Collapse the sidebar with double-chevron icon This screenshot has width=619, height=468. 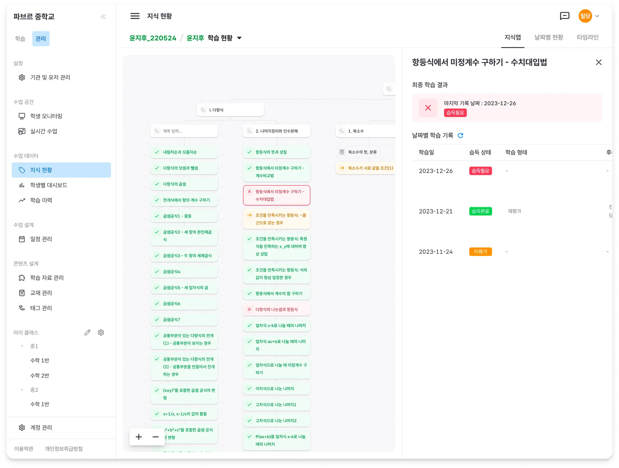click(x=103, y=17)
